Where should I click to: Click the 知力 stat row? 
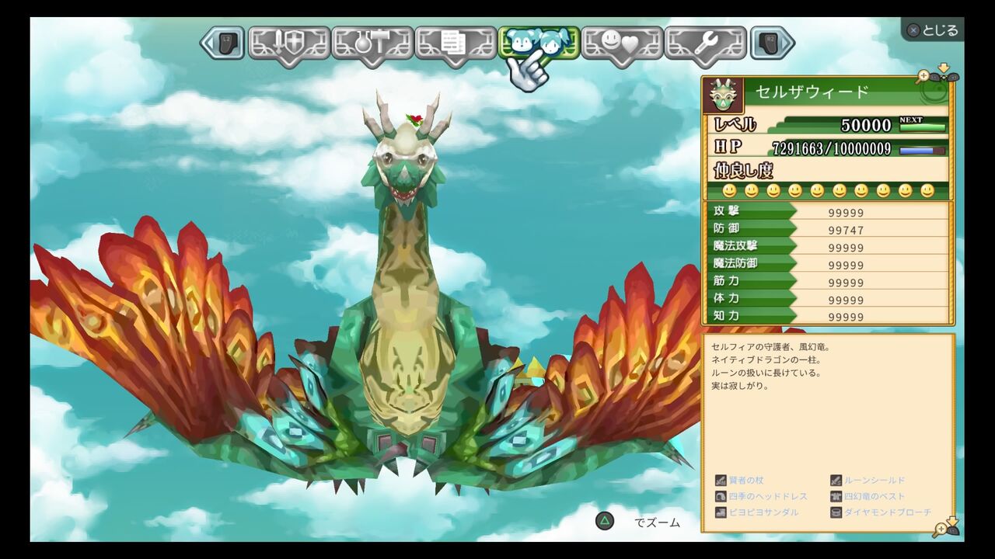click(827, 316)
